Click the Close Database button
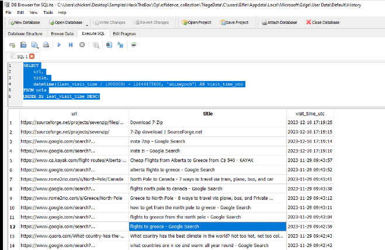Image resolution: width=385 pixels, height=250 pixels. coord(322,22)
